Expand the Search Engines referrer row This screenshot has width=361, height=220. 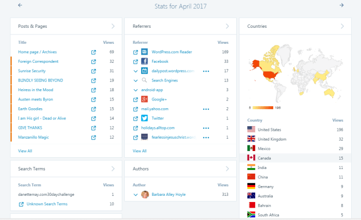click(x=135, y=80)
